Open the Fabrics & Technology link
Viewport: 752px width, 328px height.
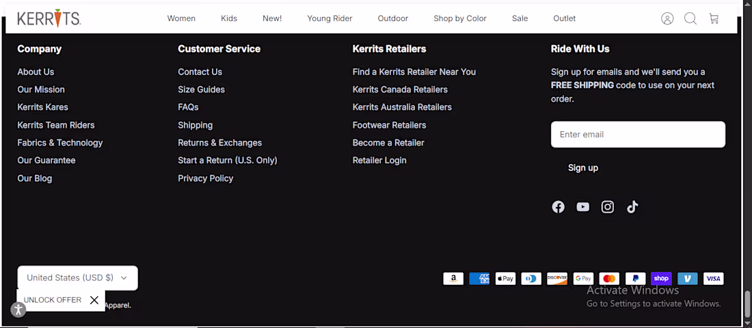click(x=60, y=143)
